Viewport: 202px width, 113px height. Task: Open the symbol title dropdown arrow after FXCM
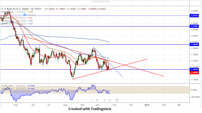[x=42, y=9]
